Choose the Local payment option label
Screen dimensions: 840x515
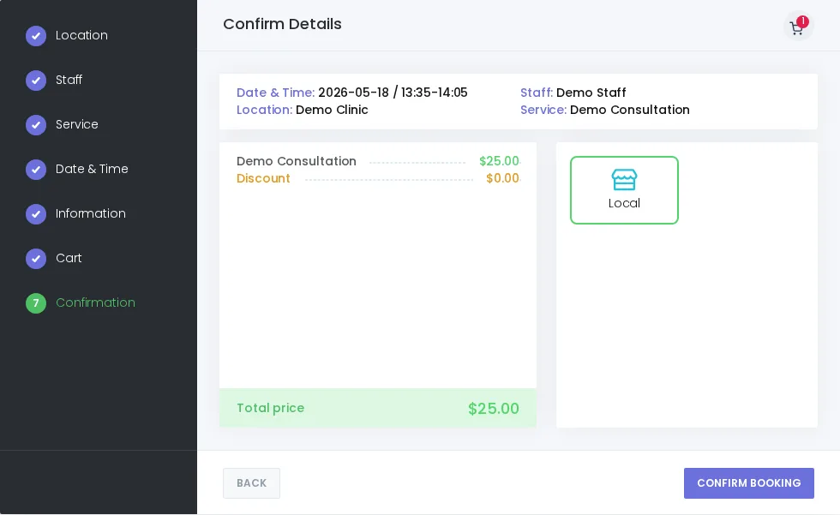(x=624, y=203)
